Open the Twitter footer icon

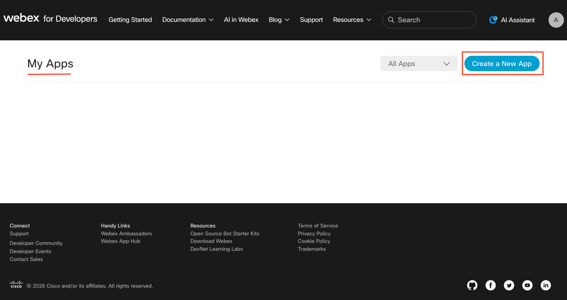point(509,285)
